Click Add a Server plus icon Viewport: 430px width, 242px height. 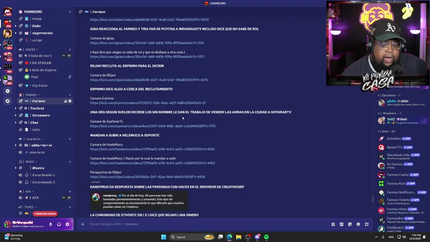(x=7, y=91)
